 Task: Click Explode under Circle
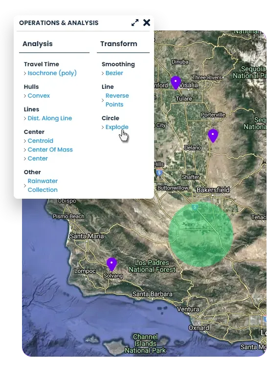(x=117, y=127)
